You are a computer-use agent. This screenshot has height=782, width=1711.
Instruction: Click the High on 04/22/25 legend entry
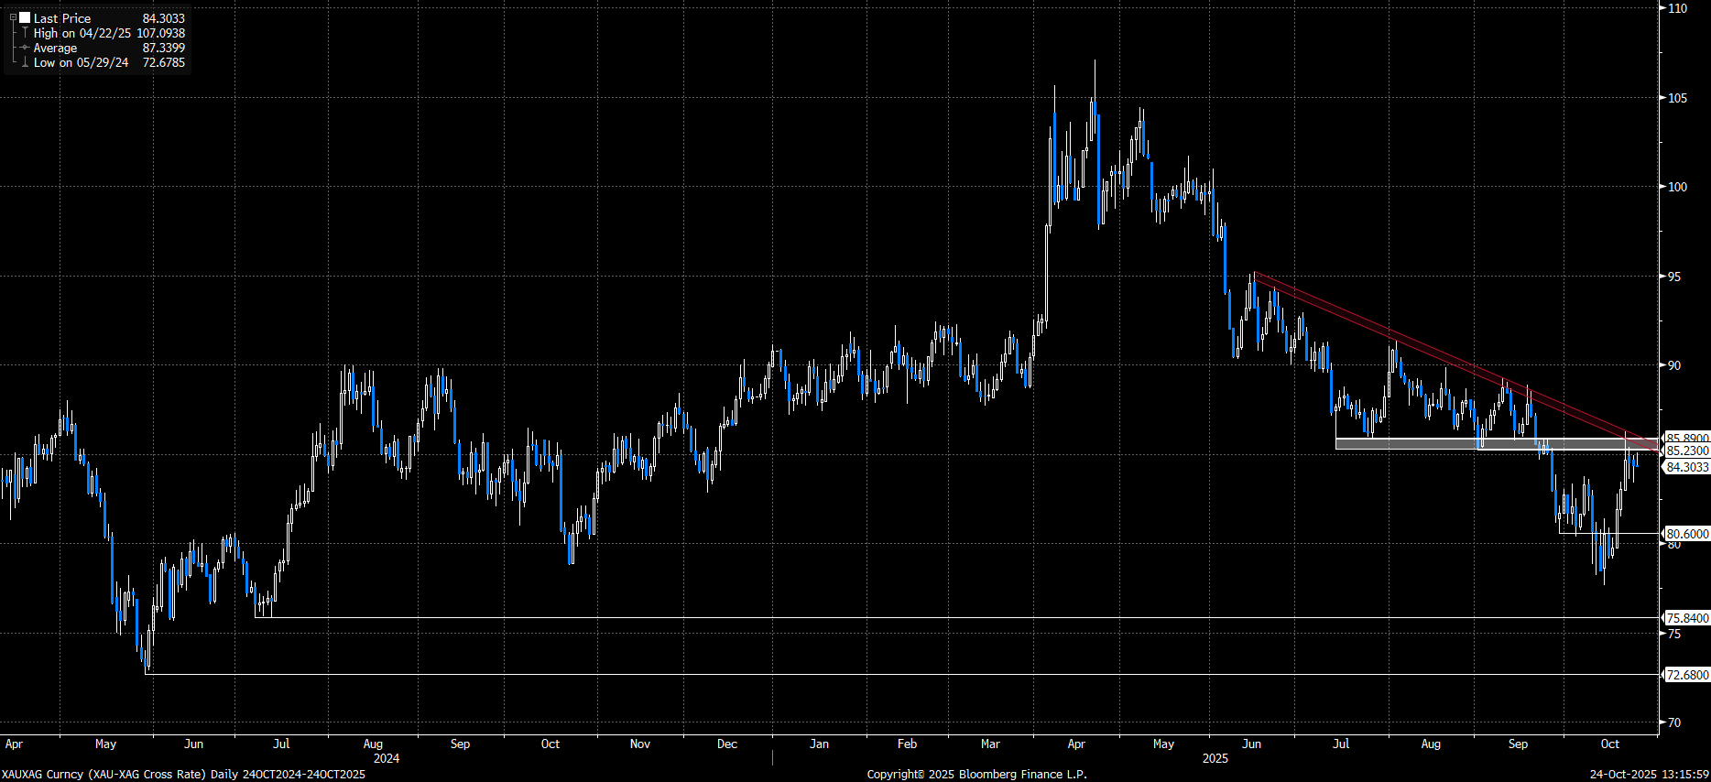[x=82, y=33]
